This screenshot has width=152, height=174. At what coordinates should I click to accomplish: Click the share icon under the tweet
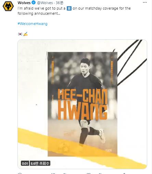point(124,173)
